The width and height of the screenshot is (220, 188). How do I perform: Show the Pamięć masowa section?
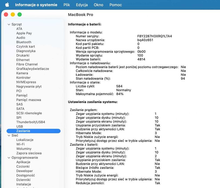[x=29, y=100]
